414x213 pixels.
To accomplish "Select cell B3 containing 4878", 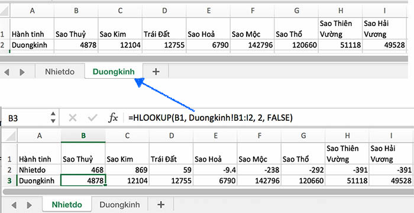I will pos(83,180).
